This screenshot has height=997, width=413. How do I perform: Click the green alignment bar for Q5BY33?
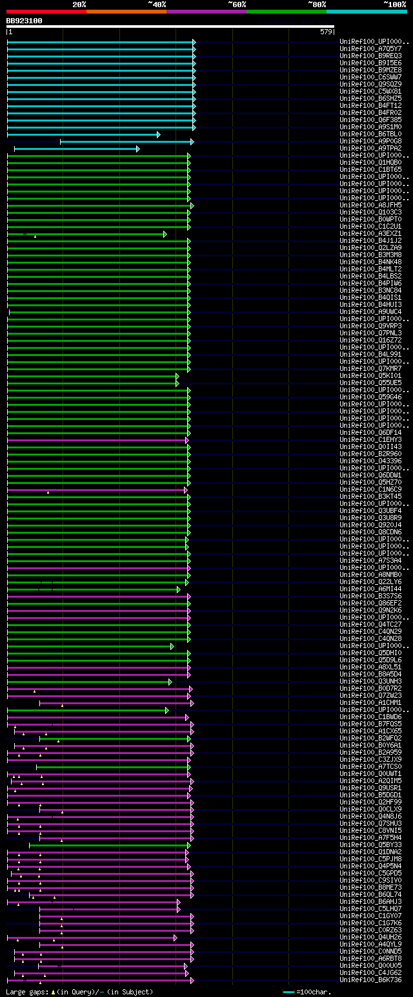click(x=110, y=845)
